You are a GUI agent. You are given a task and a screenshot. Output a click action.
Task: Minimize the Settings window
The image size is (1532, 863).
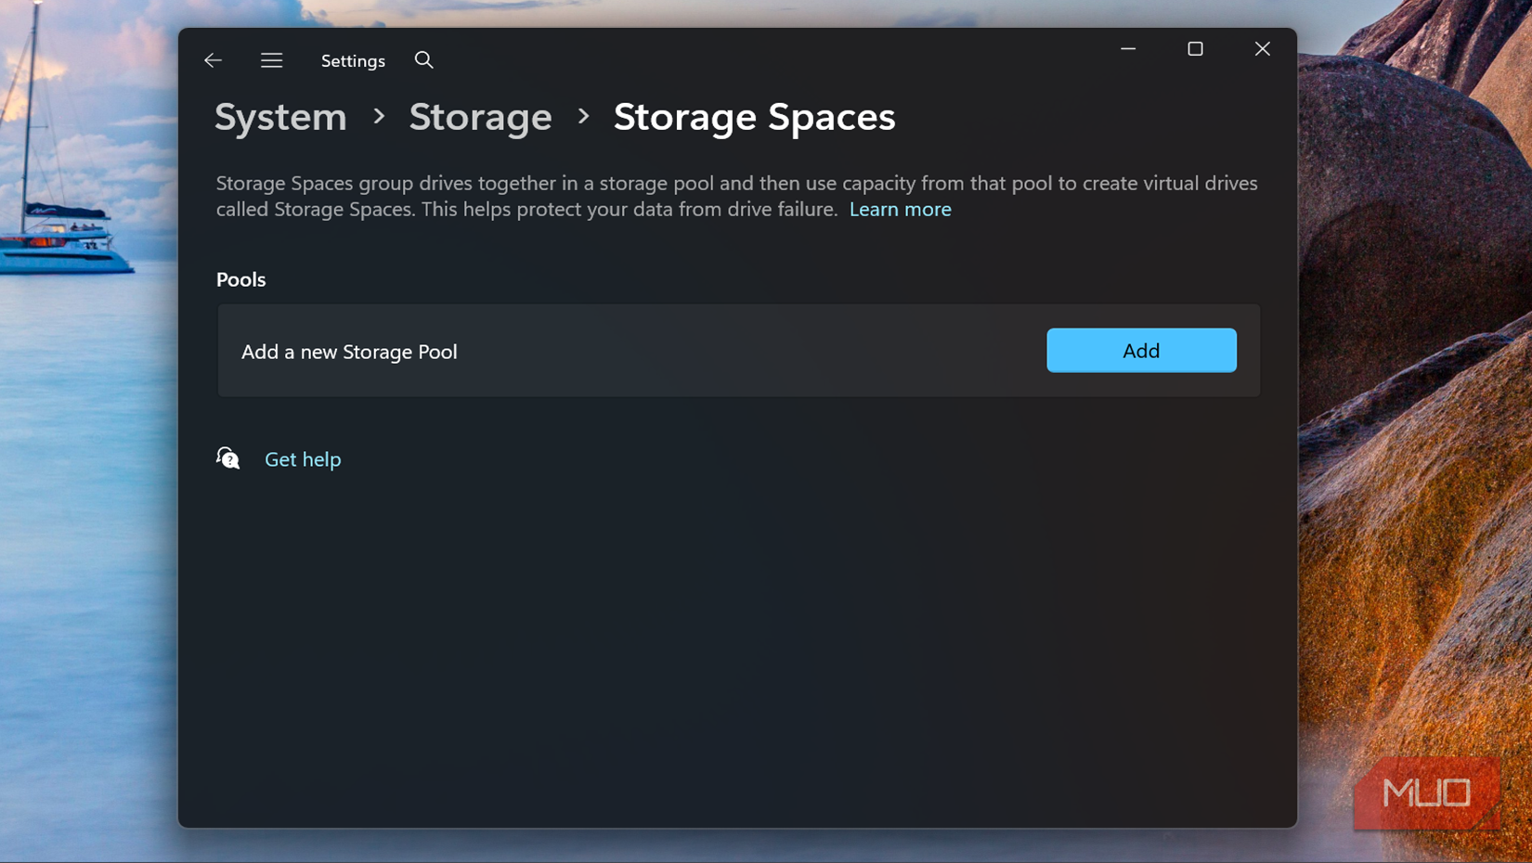pyautogui.click(x=1128, y=48)
